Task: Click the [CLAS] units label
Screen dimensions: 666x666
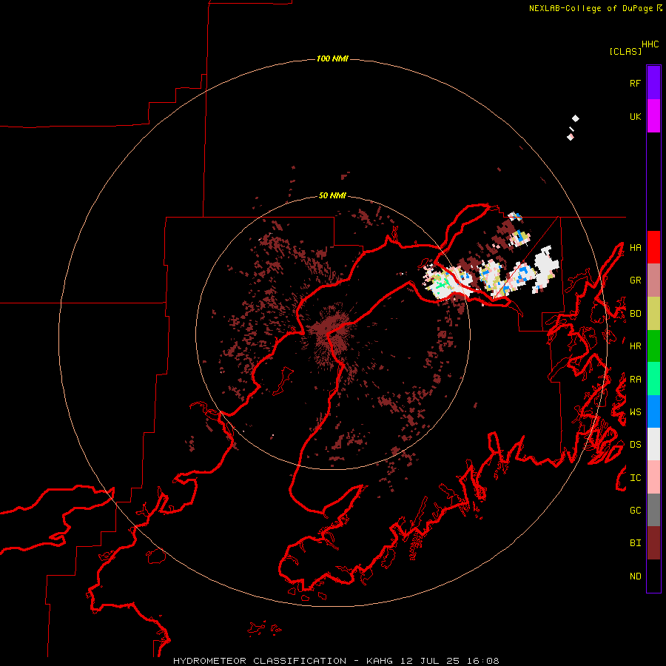Action: coord(625,51)
